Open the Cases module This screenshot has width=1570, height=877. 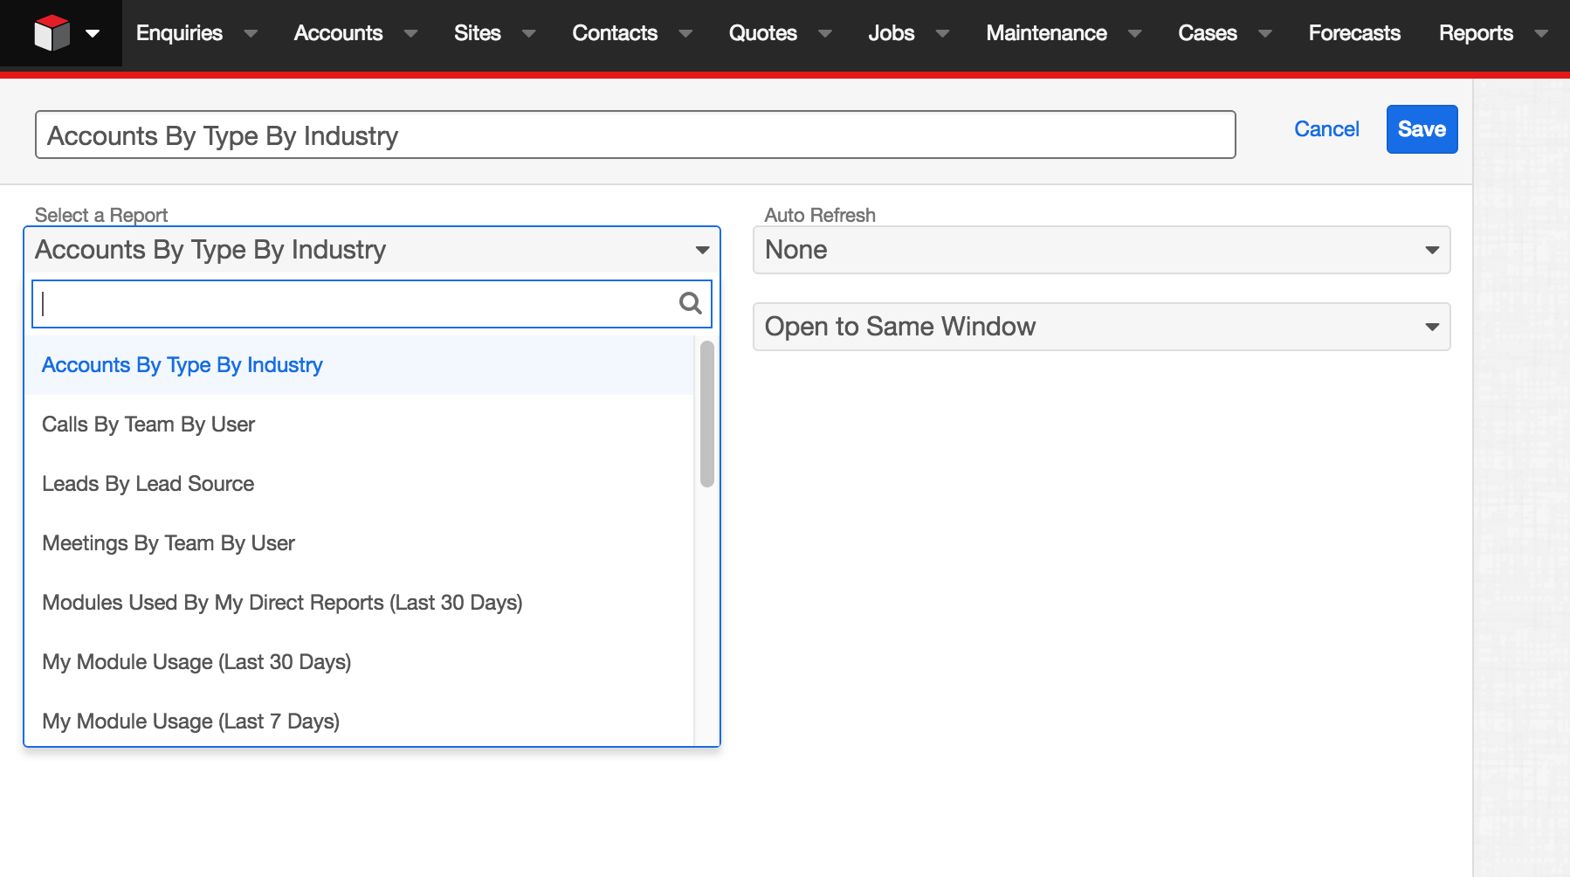[1207, 33]
